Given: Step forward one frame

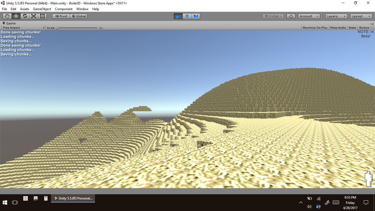Looking at the screenshot, I should [x=196, y=16].
